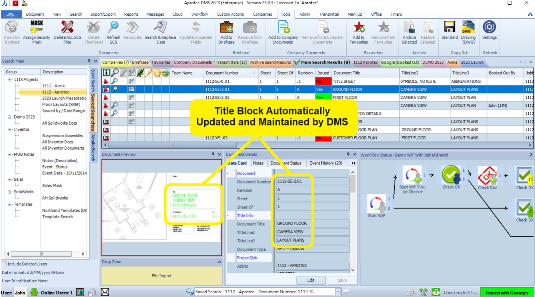Click the envelope messages icon in status bar
535x297 pixels.
pos(105,292)
